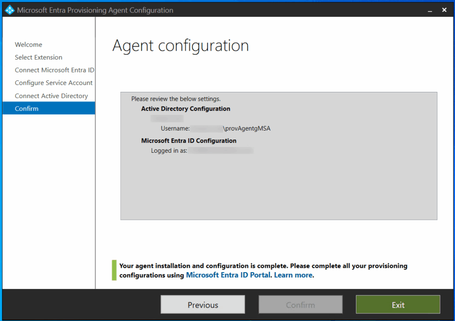Open the Select Extension step

(39, 57)
